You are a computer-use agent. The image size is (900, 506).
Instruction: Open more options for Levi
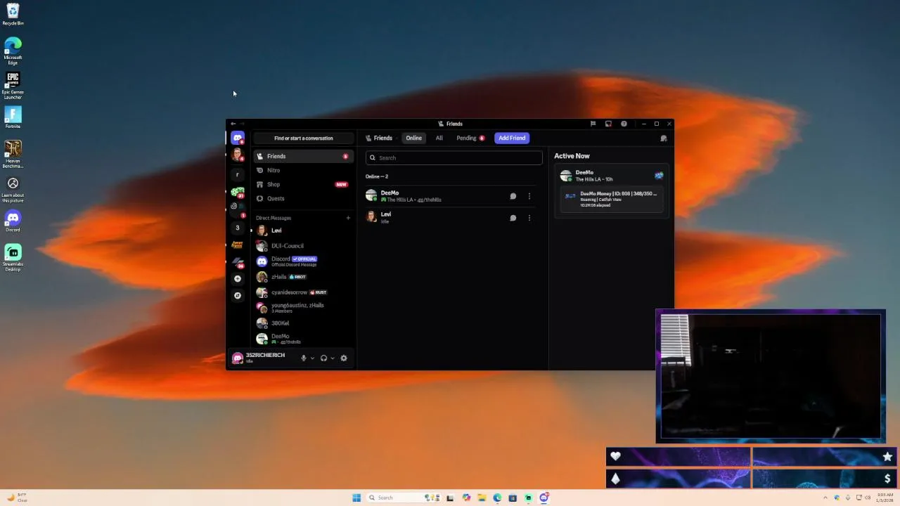[x=529, y=218]
